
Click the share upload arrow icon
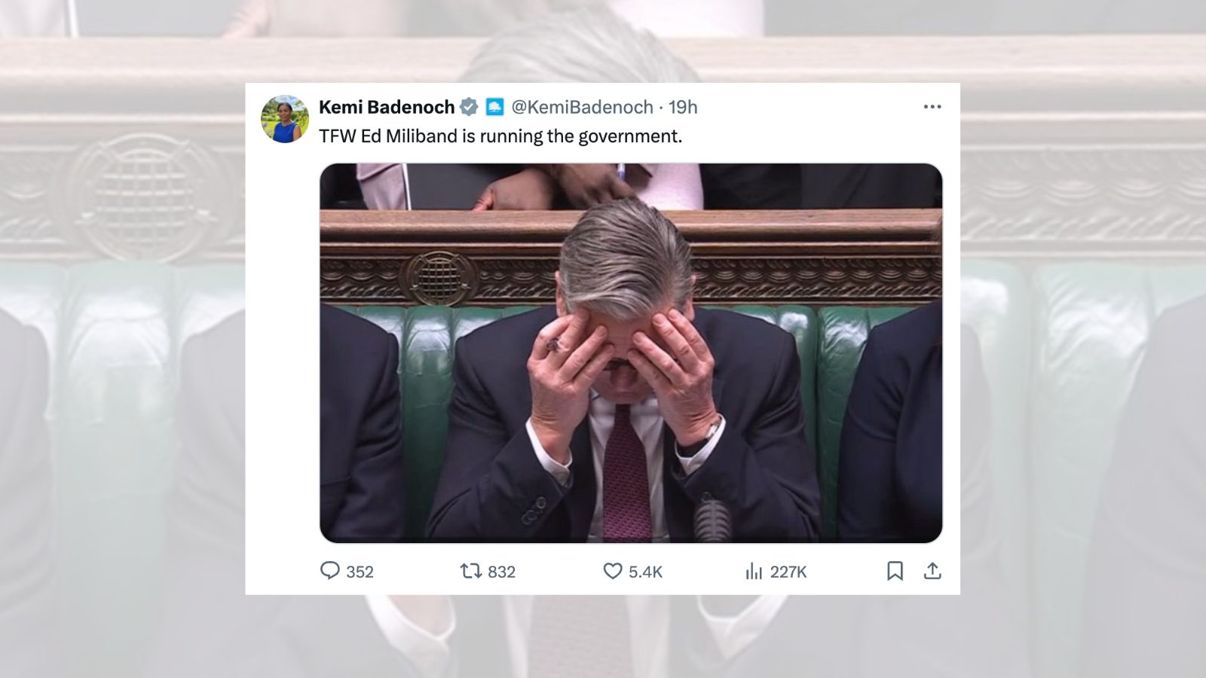[932, 571]
